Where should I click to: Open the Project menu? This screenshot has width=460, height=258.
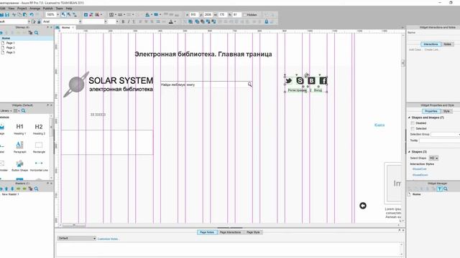[22, 9]
